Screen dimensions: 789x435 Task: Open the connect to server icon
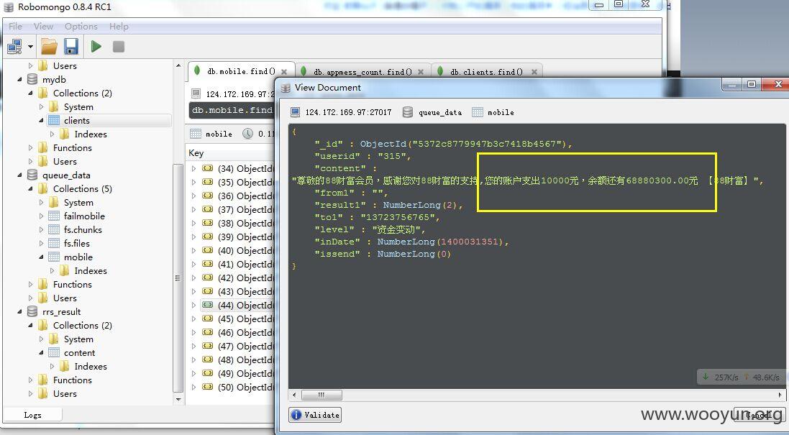pos(14,47)
